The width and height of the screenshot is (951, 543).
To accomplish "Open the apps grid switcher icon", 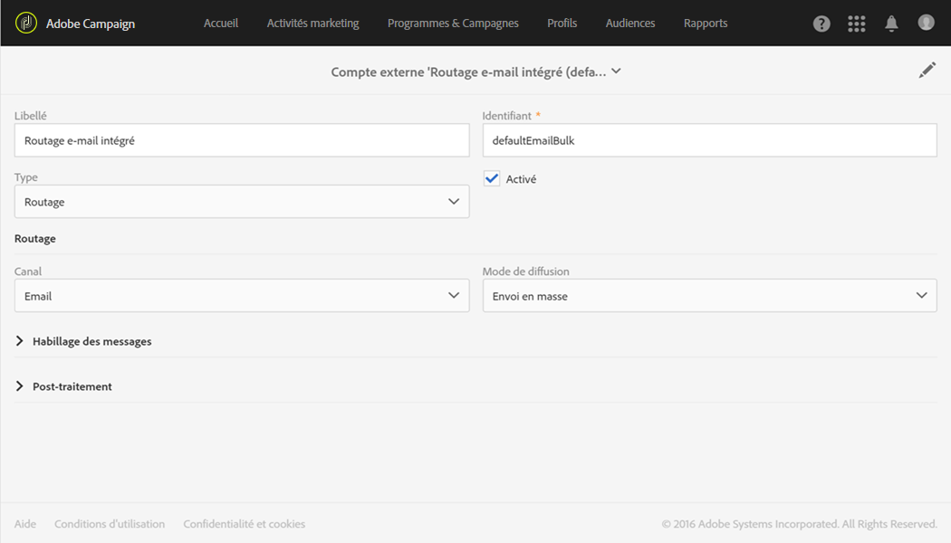I will [856, 24].
